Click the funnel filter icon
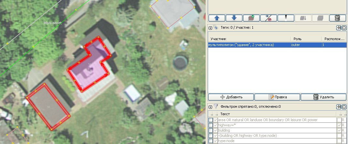The height and width of the screenshot is (144, 348). pyautogui.click(x=216, y=106)
